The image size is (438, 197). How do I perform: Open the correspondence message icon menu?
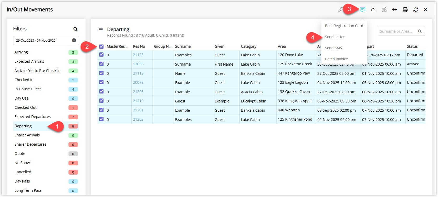click(x=363, y=9)
